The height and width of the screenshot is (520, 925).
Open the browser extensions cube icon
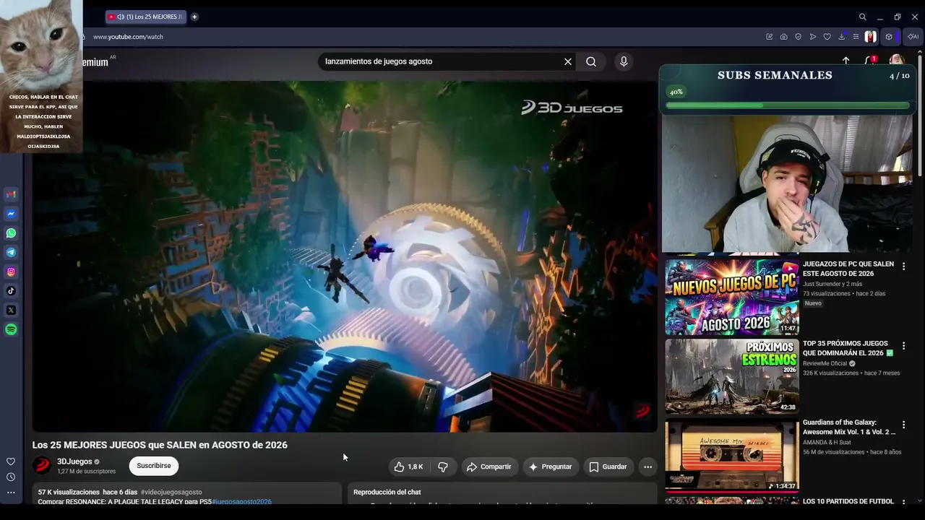[x=889, y=37]
